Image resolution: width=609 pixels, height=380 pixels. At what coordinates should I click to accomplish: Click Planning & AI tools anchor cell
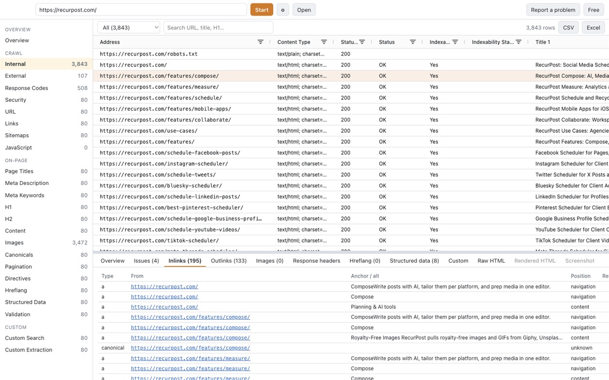[x=373, y=307]
